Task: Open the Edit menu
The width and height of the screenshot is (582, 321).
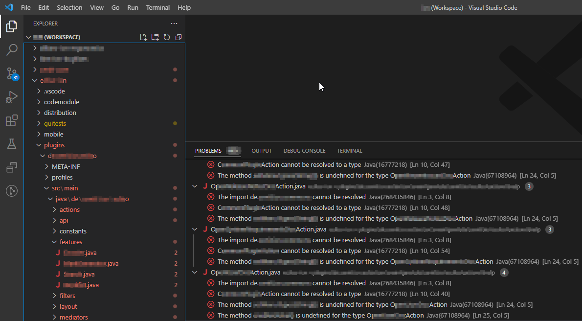Action: coord(44,7)
